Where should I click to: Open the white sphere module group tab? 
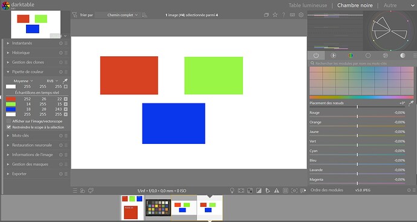click(x=402, y=56)
